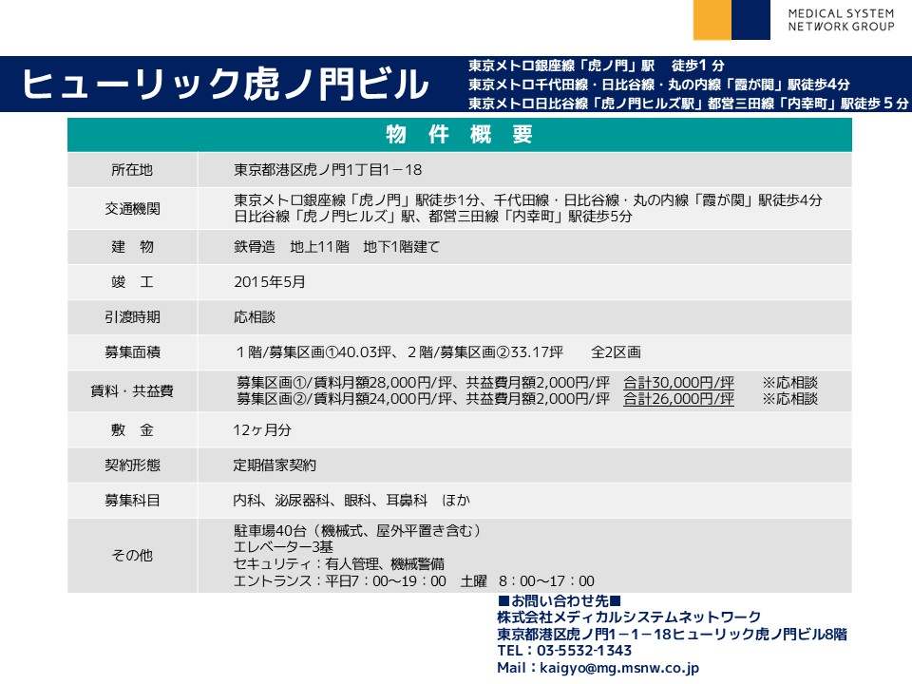Click the 敷 金 row label
This screenshot has height=684, width=912.
(132, 430)
